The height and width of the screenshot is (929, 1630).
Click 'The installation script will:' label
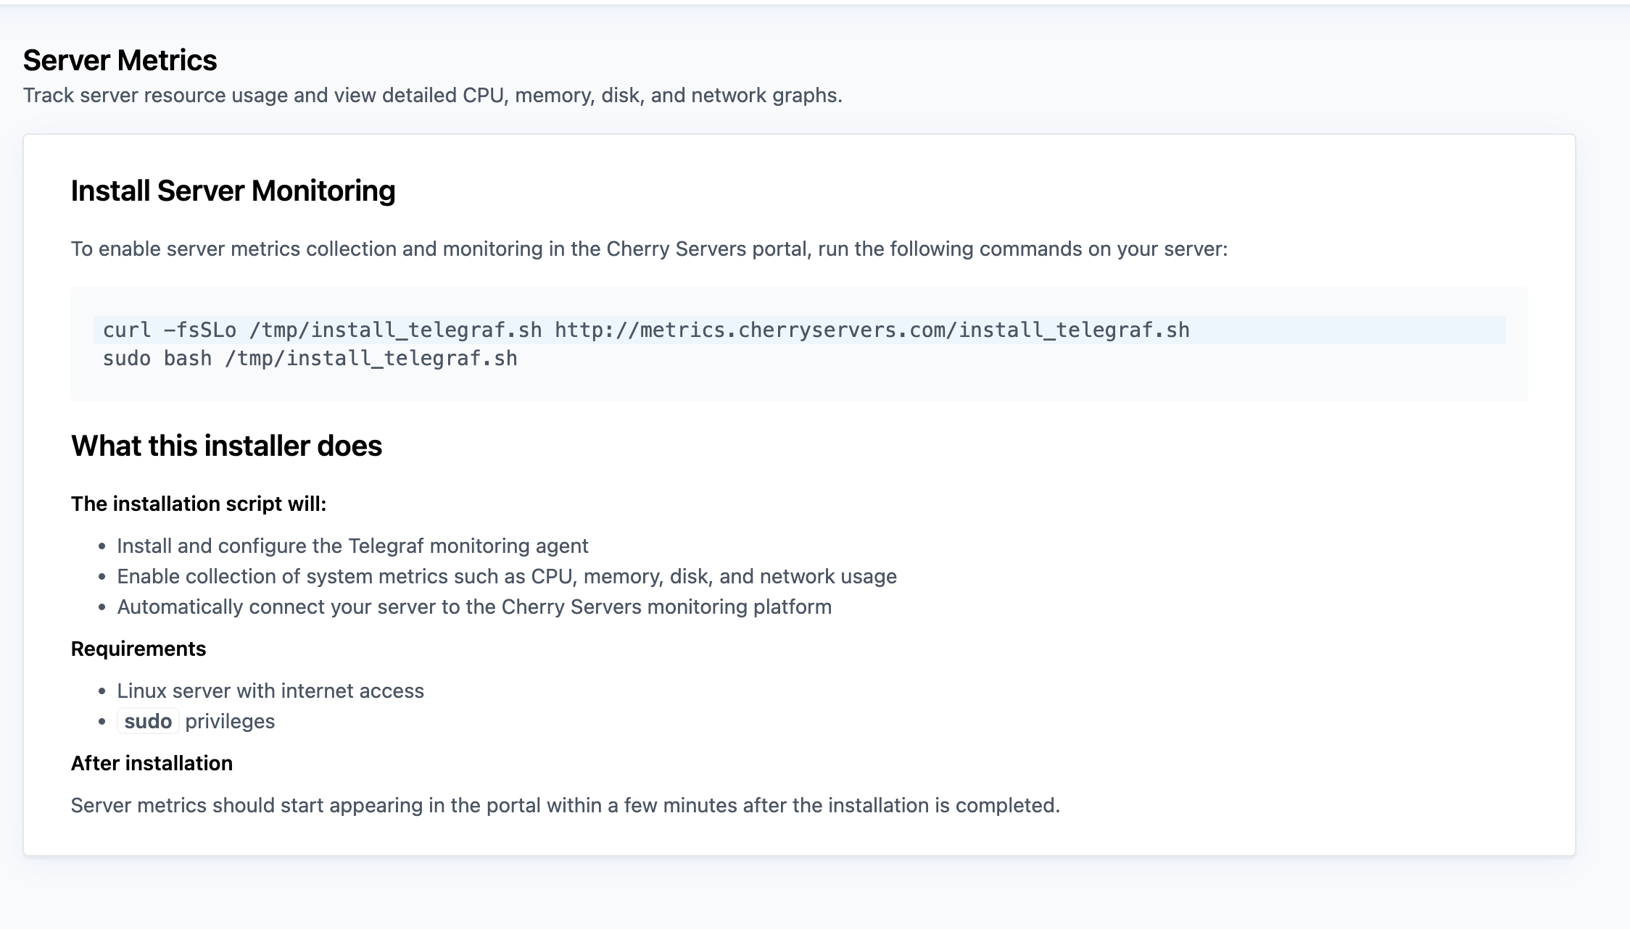click(x=199, y=504)
